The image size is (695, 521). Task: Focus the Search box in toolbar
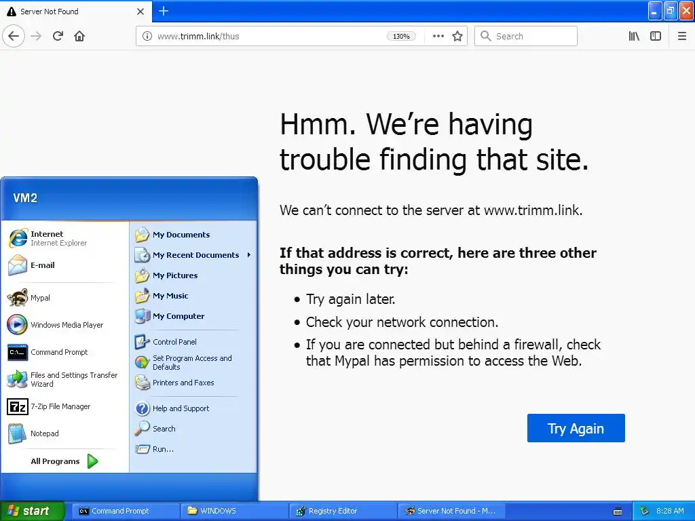(526, 36)
